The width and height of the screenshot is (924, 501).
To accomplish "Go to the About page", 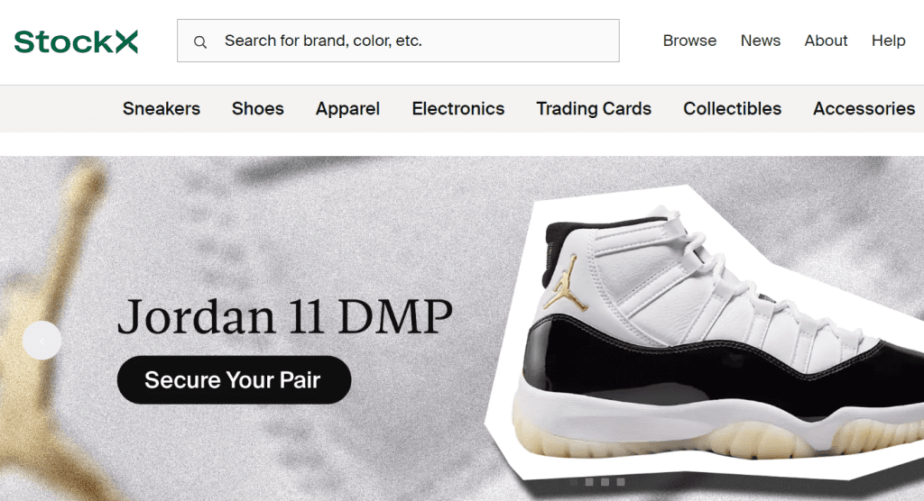I will 826,41.
